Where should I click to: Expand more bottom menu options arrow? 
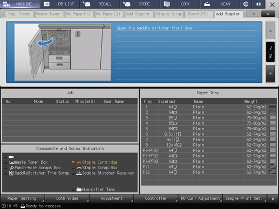[x=273, y=199]
